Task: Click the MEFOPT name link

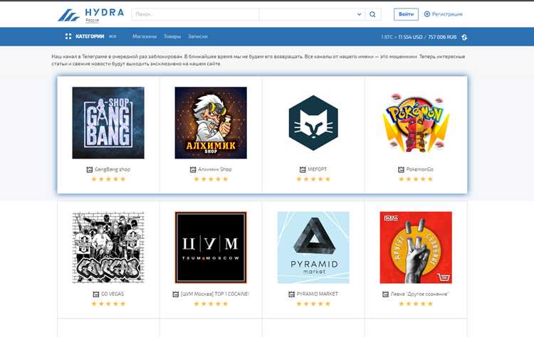Action: [317, 169]
